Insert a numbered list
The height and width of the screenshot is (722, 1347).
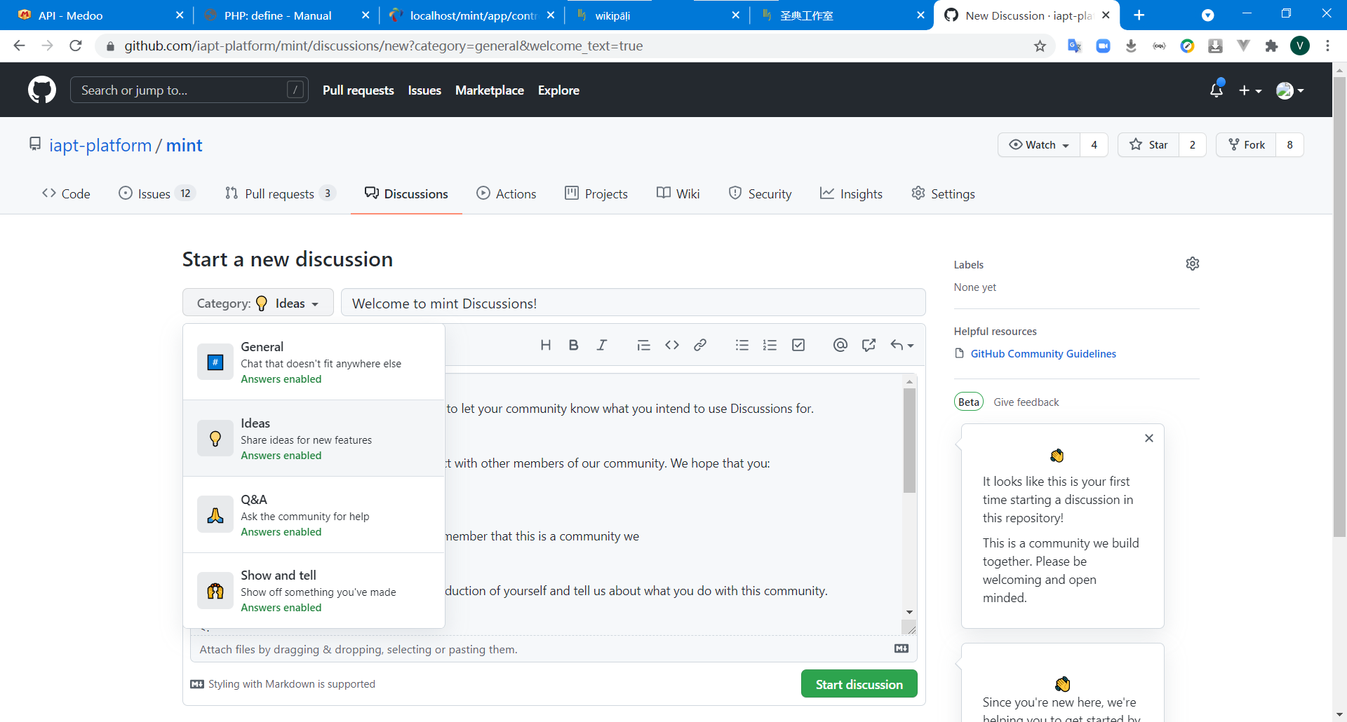[x=770, y=345]
